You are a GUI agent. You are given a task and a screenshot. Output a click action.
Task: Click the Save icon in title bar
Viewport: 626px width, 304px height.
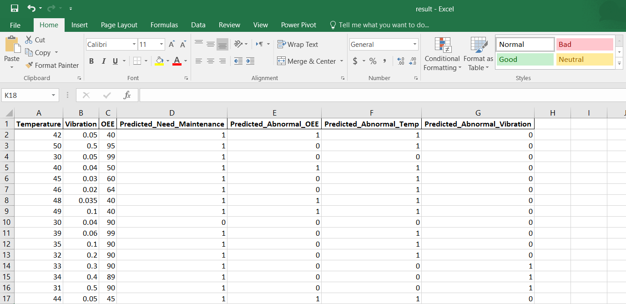coord(15,9)
